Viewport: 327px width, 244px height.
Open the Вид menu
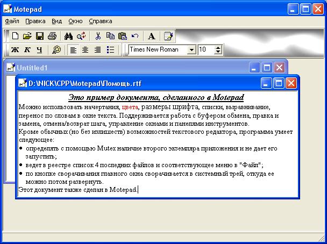pos(56,21)
